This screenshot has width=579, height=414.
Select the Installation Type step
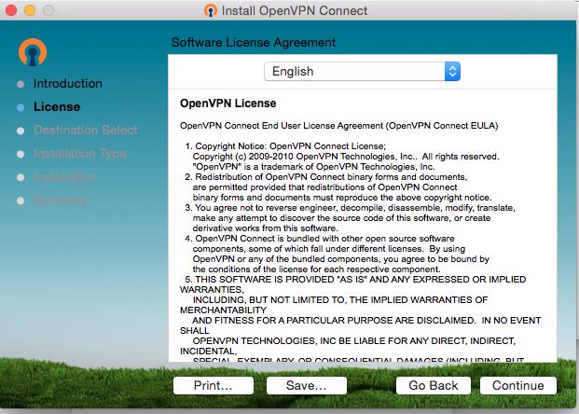(80, 154)
